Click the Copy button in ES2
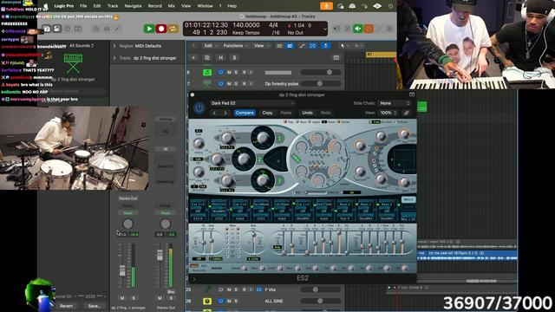This screenshot has width=555, height=312. click(x=268, y=113)
